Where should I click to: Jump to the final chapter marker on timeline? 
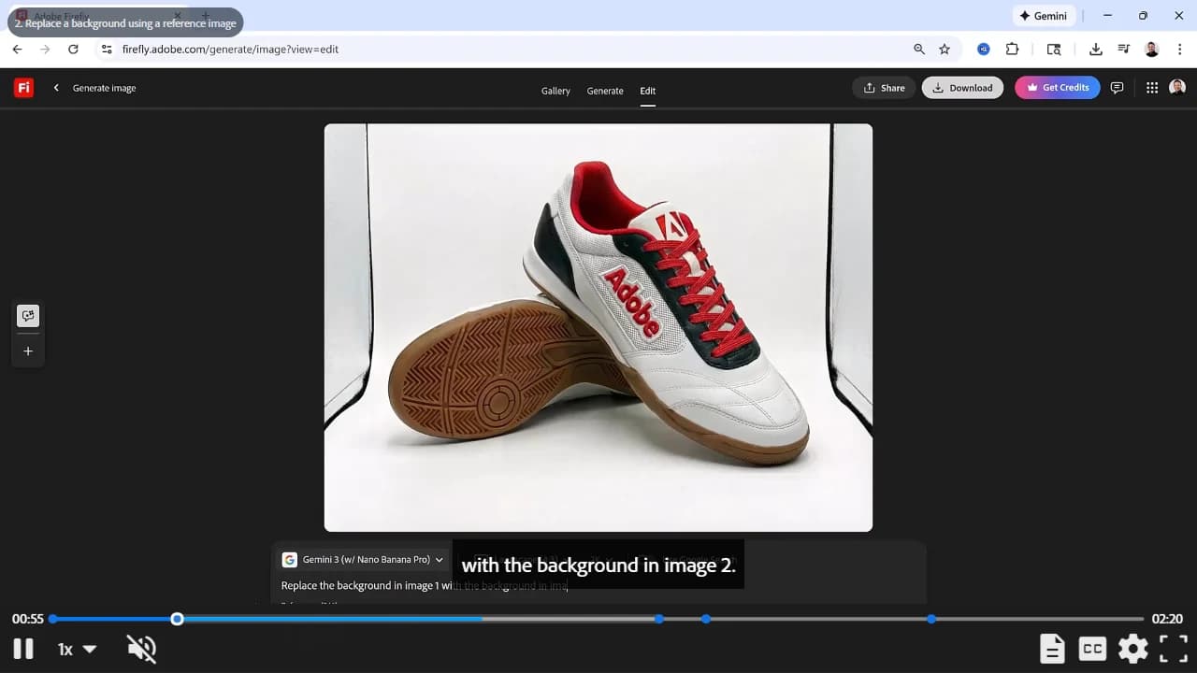pos(931,619)
